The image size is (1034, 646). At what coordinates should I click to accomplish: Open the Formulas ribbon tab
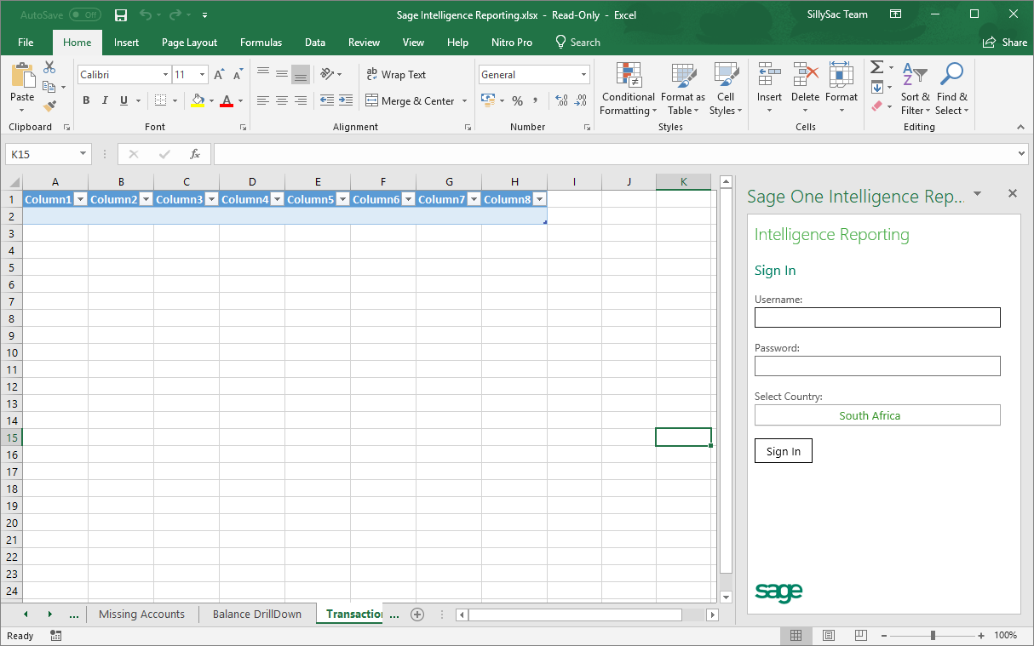click(x=261, y=43)
